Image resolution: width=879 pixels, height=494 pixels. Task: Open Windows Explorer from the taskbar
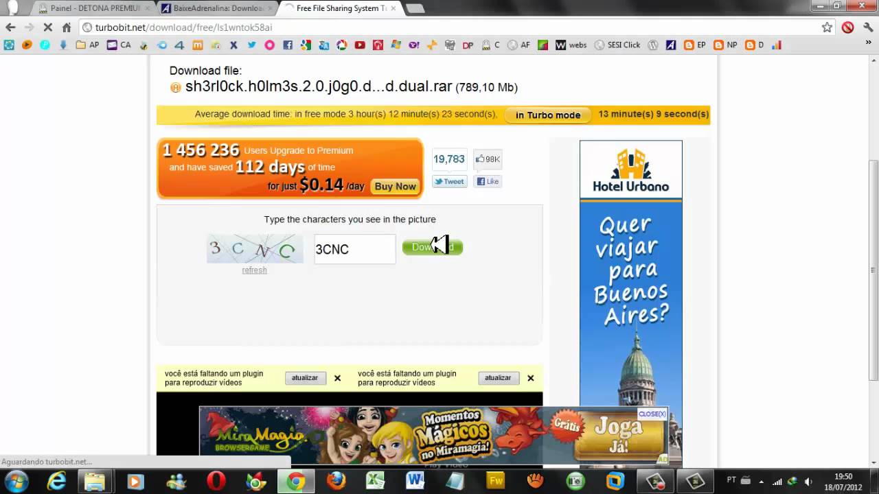(95, 482)
